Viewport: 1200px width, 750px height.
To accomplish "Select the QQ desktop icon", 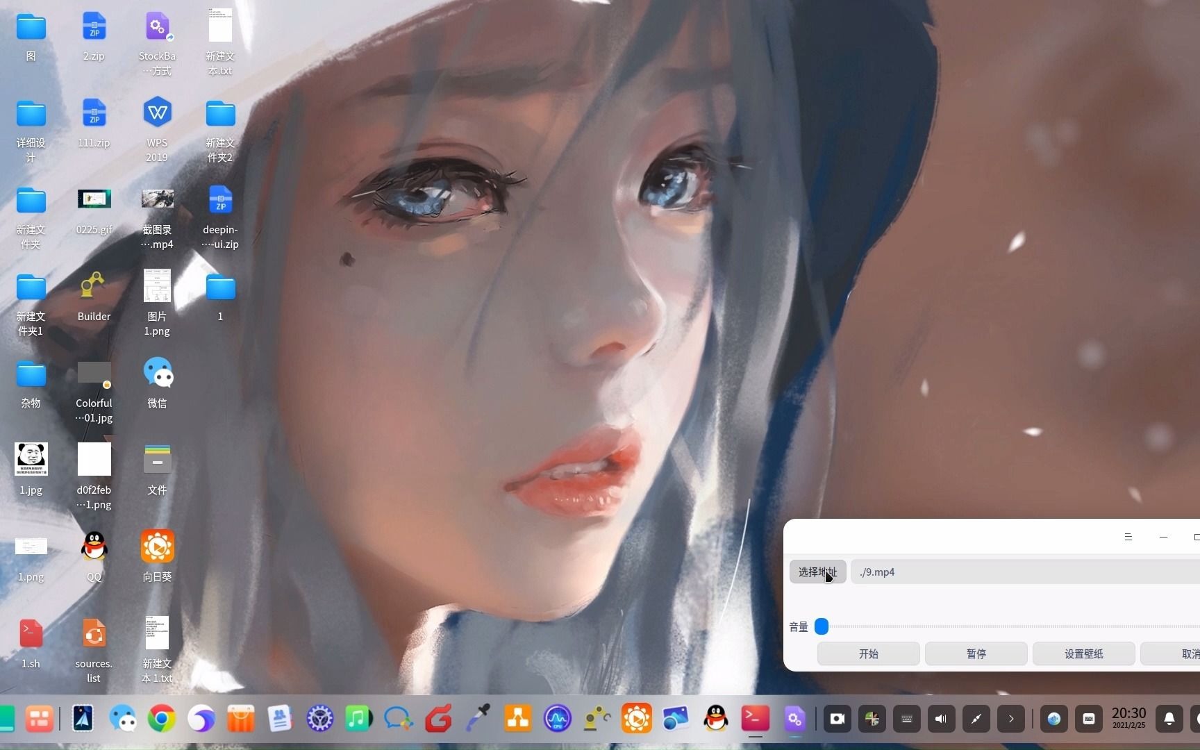I will point(94,557).
